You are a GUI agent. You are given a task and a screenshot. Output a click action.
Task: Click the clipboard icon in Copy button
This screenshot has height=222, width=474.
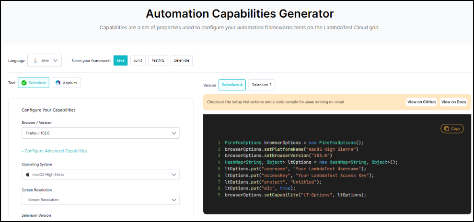click(x=446, y=129)
